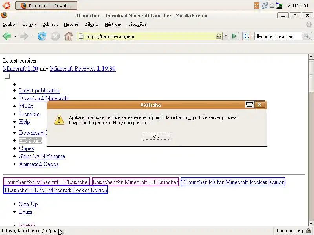Click the lock icon in the status bar

pos(309,231)
